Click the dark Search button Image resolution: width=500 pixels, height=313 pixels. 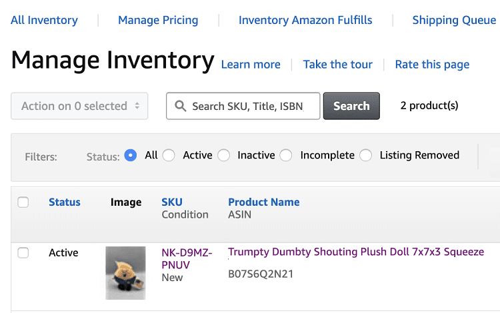tap(351, 106)
